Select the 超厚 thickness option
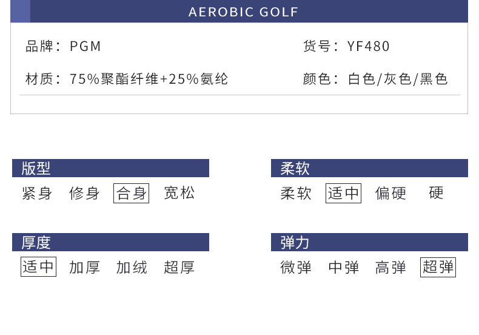 pos(179,267)
